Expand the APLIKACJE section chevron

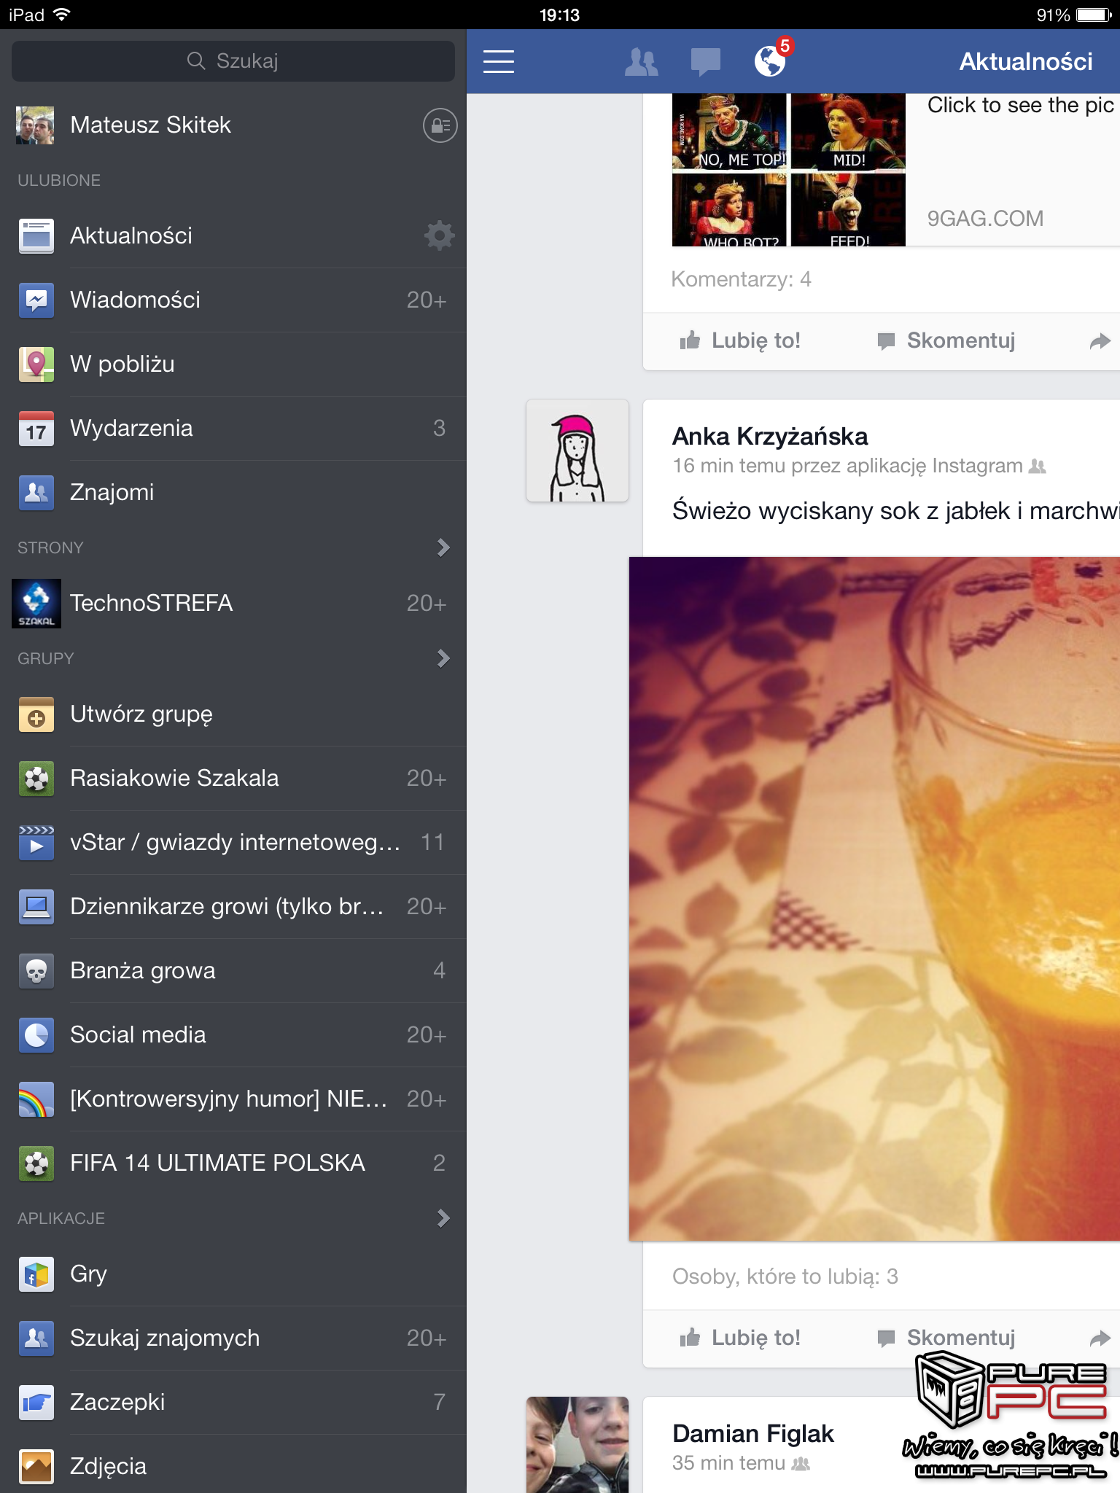coord(443,1218)
